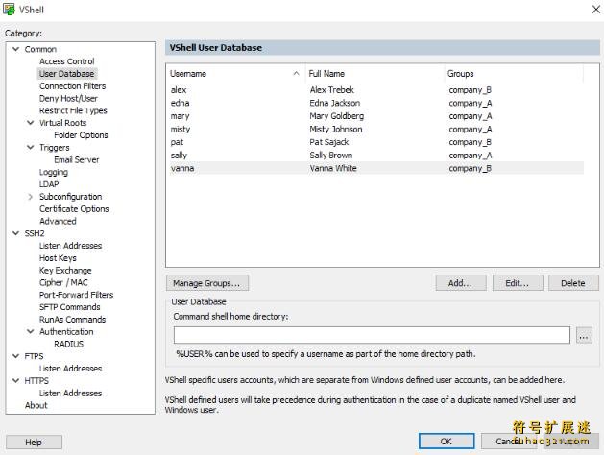
Task: Collapse the Virtual Roots tree node
Action: click(31, 123)
